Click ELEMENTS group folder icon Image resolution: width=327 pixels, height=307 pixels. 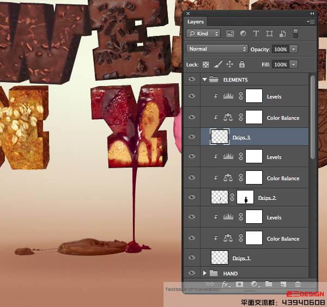(x=214, y=79)
